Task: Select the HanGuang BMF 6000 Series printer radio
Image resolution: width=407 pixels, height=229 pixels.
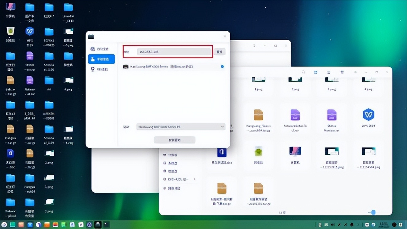Action: pyautogui.click(x=222, y=66)
